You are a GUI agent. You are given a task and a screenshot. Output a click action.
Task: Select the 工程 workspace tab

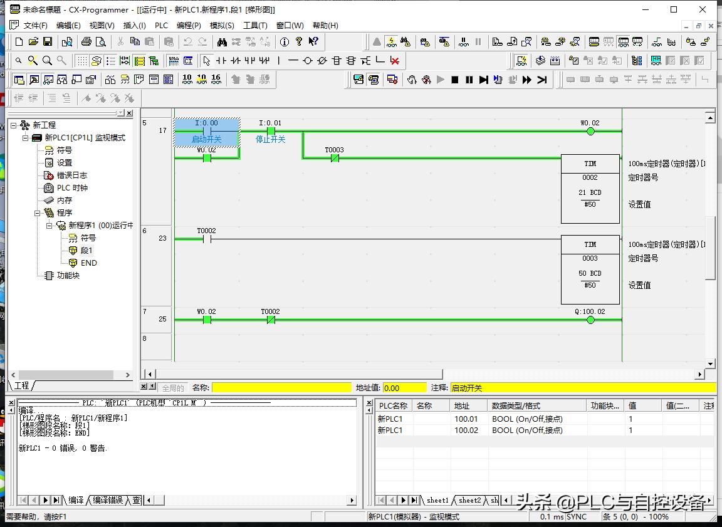(22, 385)
